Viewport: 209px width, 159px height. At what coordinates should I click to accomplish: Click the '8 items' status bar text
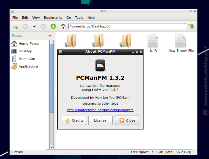point(17,152)
